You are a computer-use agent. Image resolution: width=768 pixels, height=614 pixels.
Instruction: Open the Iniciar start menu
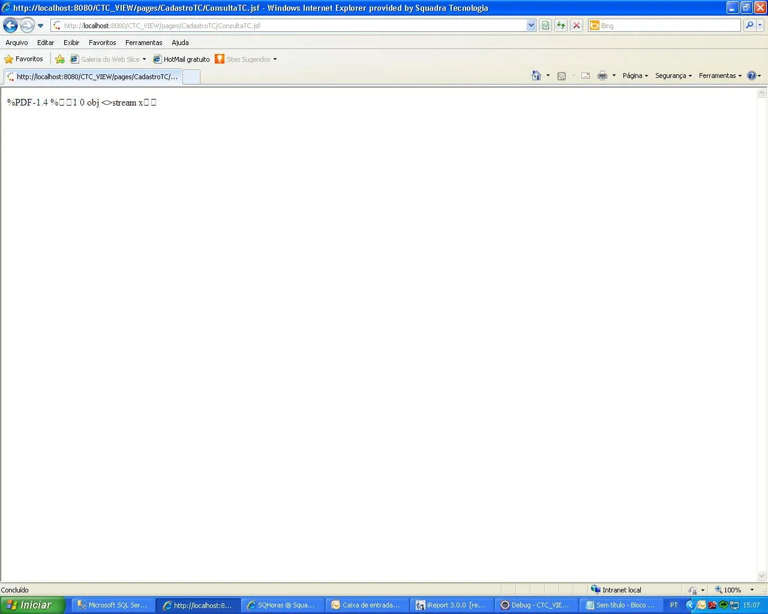[32, 605]
